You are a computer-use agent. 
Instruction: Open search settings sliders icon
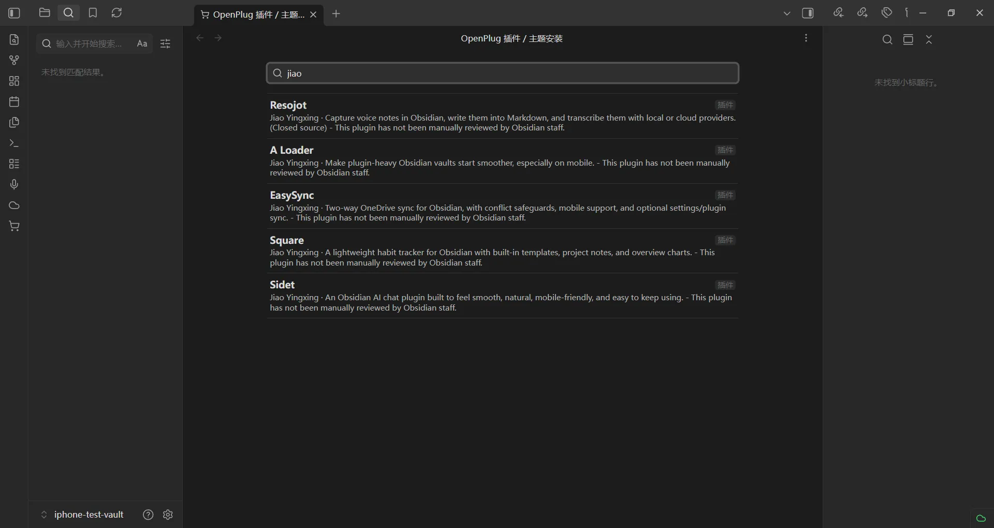coord(165,43)
